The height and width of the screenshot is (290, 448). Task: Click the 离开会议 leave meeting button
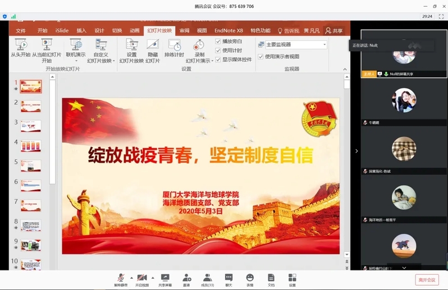pos(427,280)
